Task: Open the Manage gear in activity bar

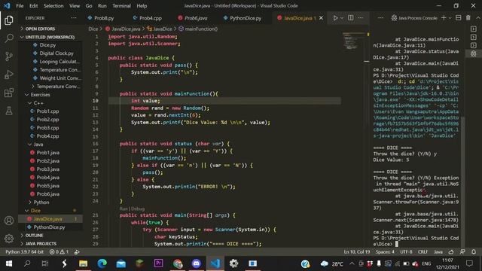Action: [x=9, y=238]
